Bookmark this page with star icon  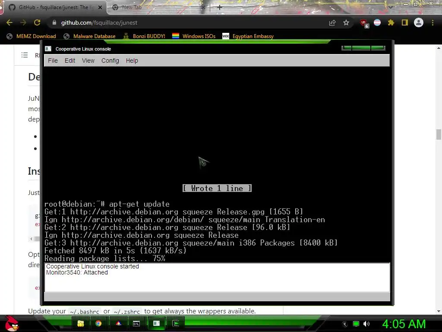(x=346, y=22)
